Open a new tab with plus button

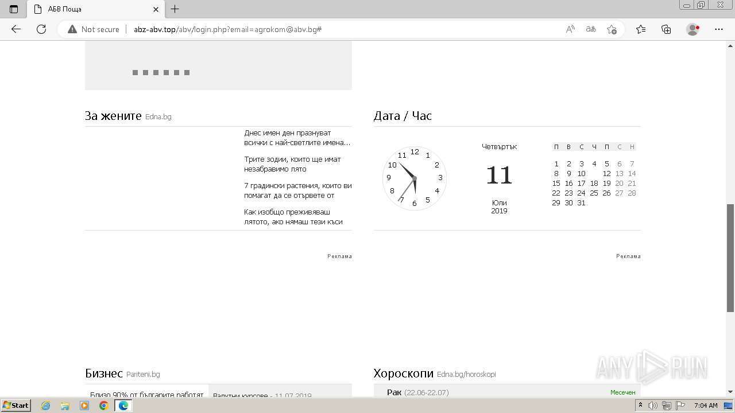pyautogui.click(x=175, y=9)
